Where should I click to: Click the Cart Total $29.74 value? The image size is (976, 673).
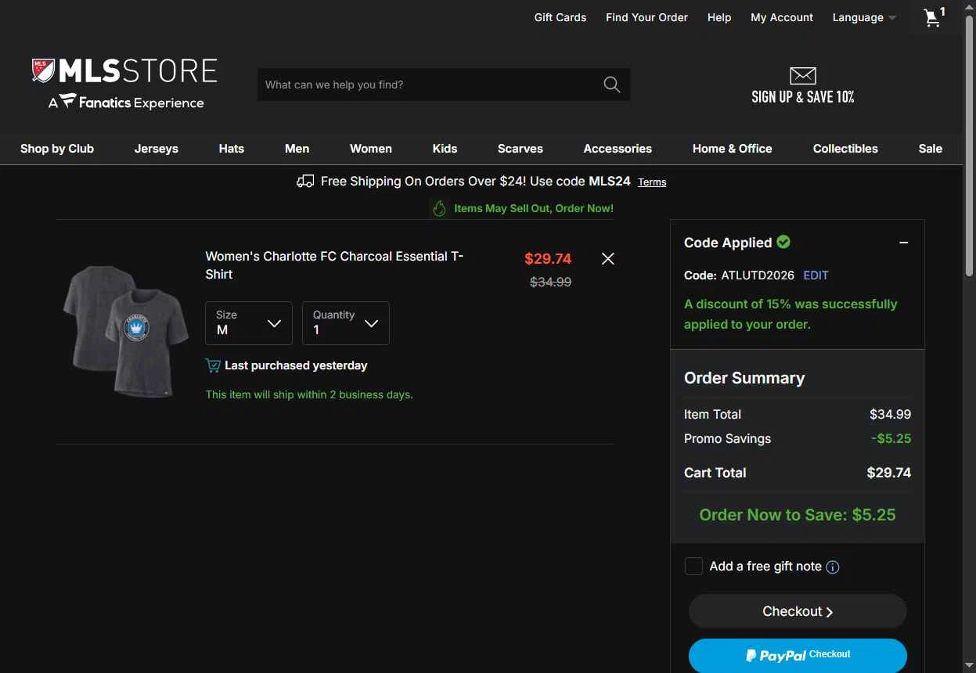(x=889, y=473)
